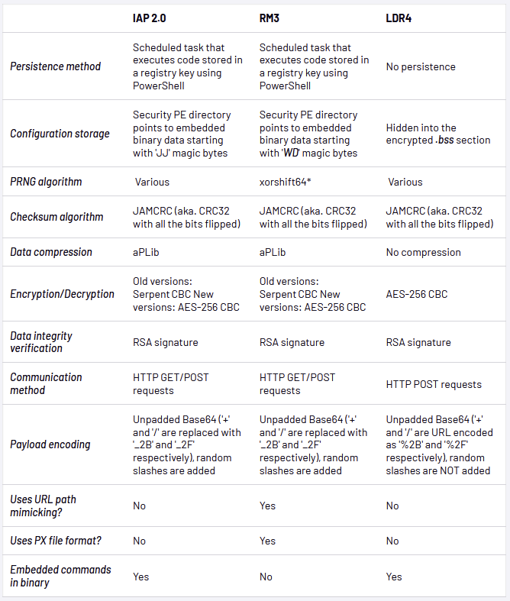Click the 'Uses URL path mimicking?' label
This screenshot has height=601, width=510.
(x=43, y=506)
